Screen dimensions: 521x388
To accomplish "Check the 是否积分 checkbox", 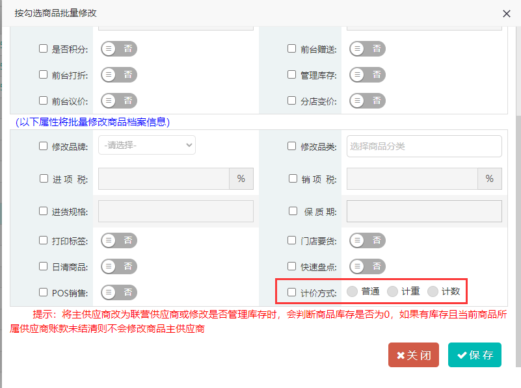I will tap(44, 49).
